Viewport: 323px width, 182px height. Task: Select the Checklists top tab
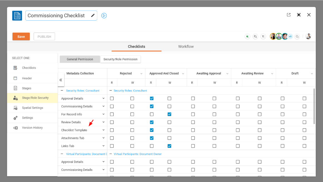point(136,46)
